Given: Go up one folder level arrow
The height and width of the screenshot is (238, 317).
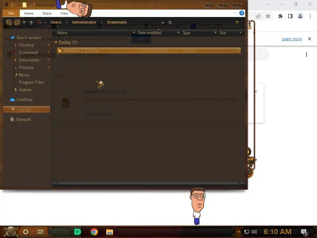Looking at the screenshot, I should (x=31, y=22).
